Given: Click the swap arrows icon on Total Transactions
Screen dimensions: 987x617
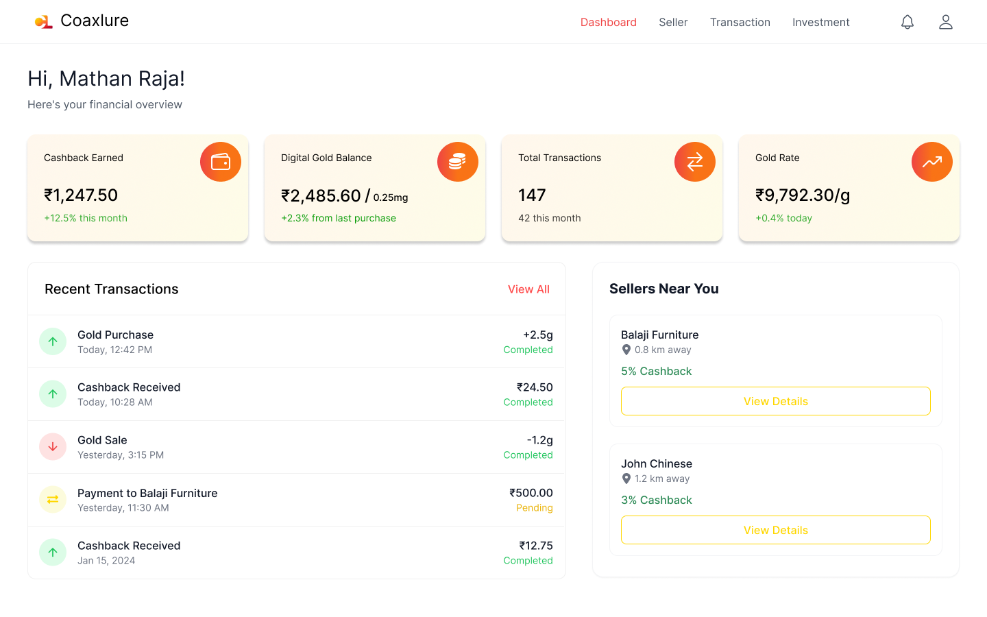Looking at the screenshot, I should click(x=694, y=162).
